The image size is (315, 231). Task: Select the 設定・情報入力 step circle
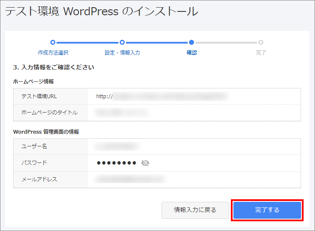(x=122, y=42)
